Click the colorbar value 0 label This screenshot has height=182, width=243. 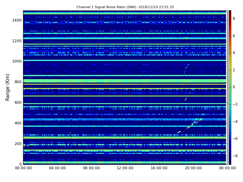pyautogui.click(x=234, y=87)
